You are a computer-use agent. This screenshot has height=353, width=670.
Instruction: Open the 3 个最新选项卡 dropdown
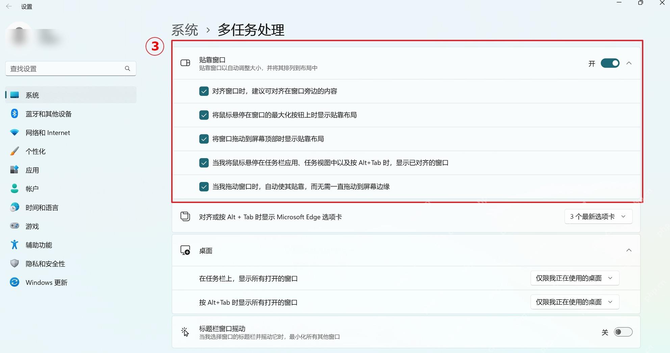coord(598,216)
